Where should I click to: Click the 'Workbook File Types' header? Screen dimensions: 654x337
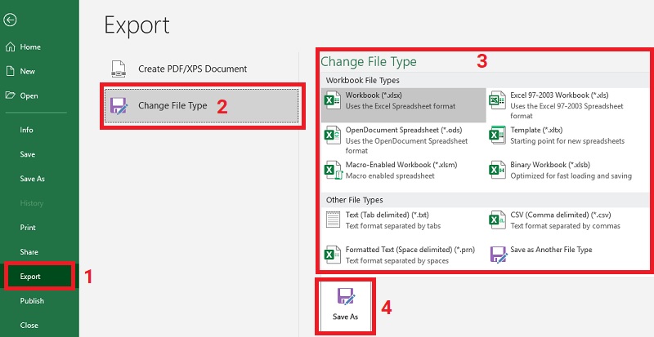pyautogui.click(x=362, y=80)
